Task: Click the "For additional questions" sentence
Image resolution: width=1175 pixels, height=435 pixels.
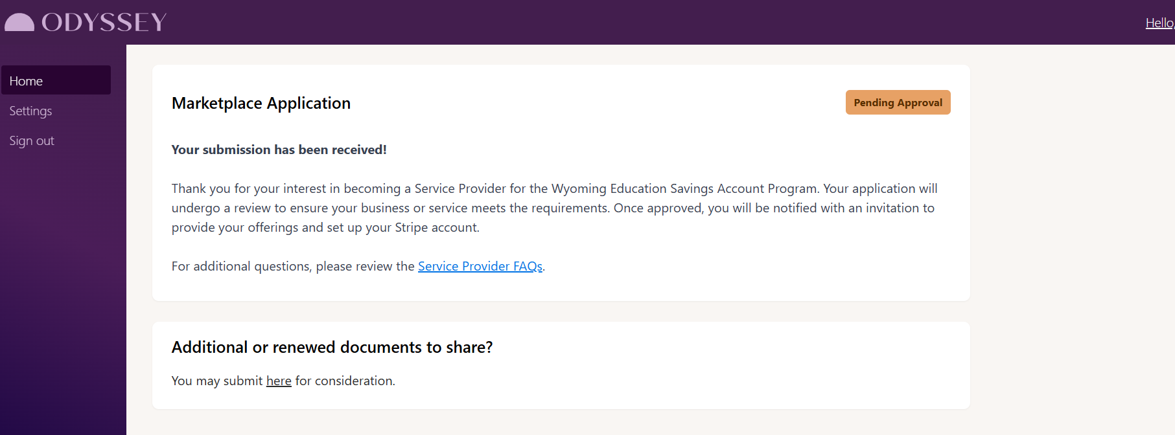Action: click(x=358, y=266)
